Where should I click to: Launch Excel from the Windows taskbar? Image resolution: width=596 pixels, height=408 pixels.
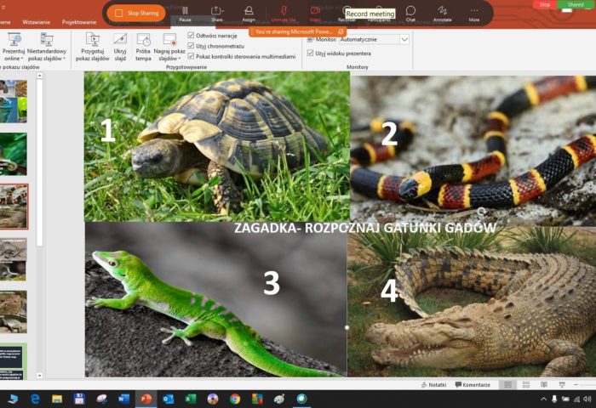point(191,399)
